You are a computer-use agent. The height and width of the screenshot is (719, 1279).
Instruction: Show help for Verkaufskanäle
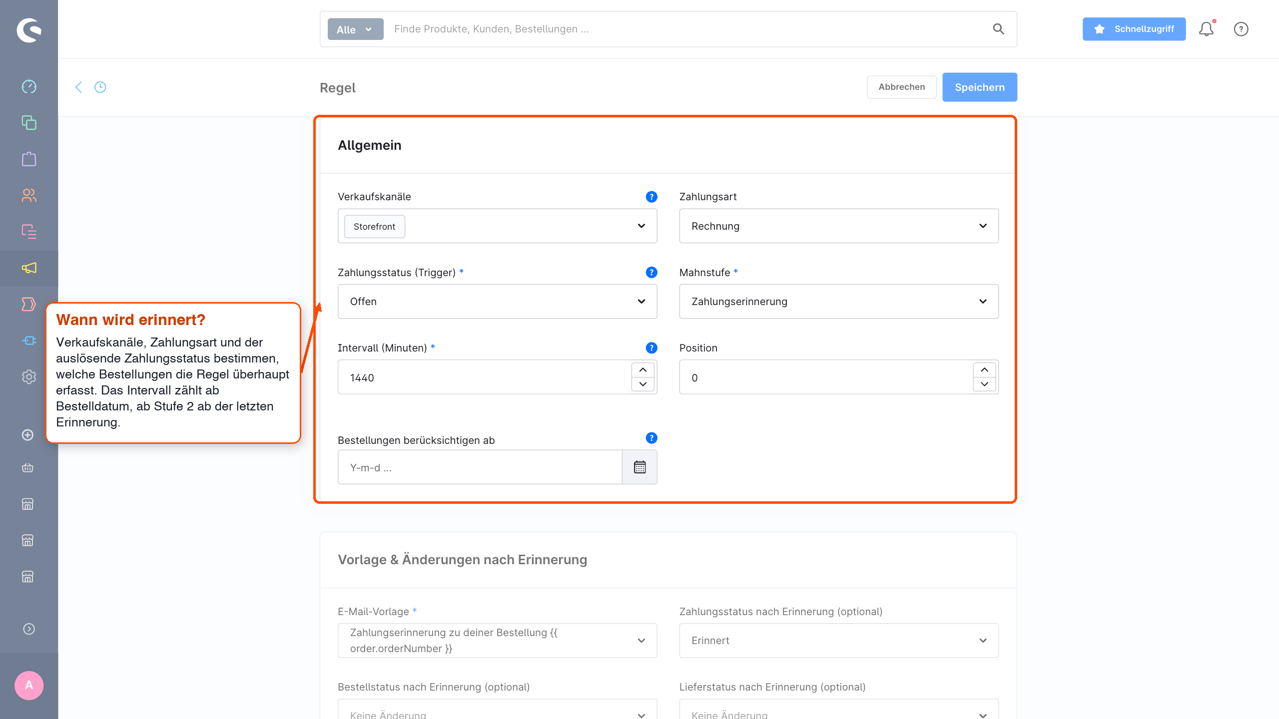(651, 197)
